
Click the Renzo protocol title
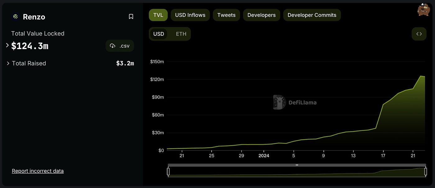(34, 17)
